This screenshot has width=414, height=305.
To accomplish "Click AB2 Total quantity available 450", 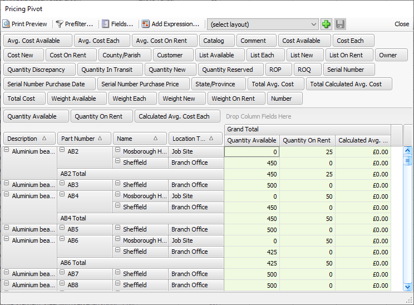I will [252, 174].
